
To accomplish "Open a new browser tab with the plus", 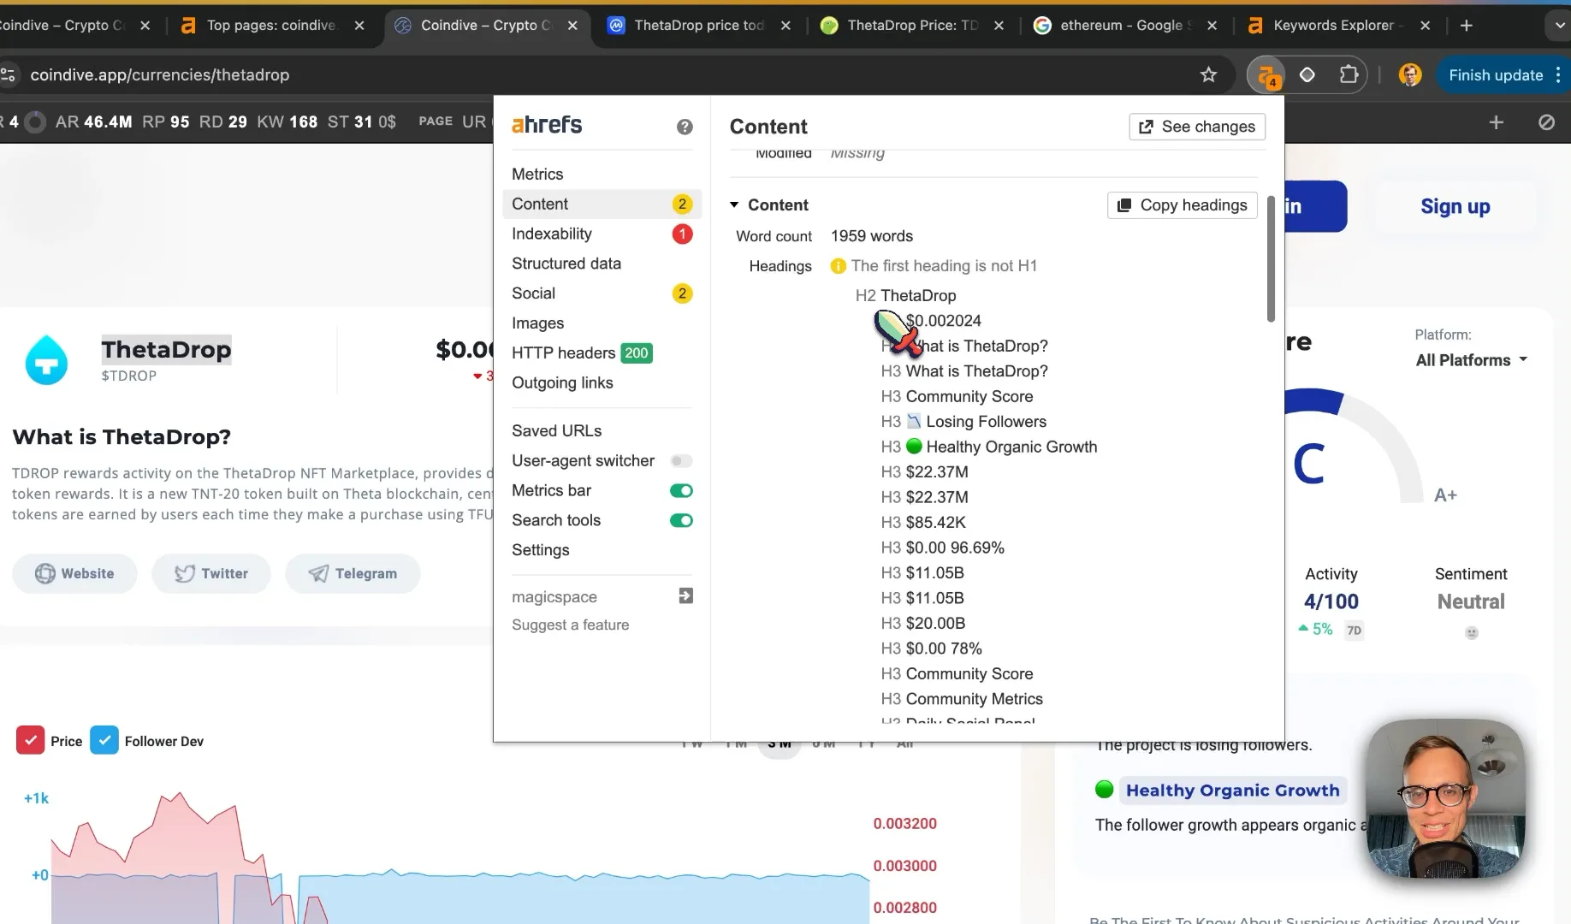I will (1467, 26).
